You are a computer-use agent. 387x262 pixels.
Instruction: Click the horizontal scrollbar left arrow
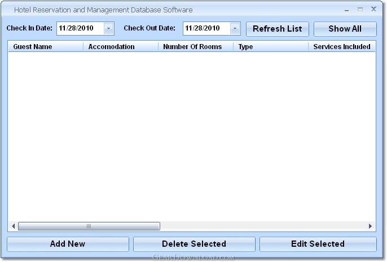14,226
